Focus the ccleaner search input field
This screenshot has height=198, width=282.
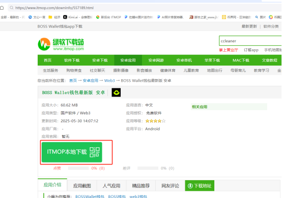pos(250,41)
